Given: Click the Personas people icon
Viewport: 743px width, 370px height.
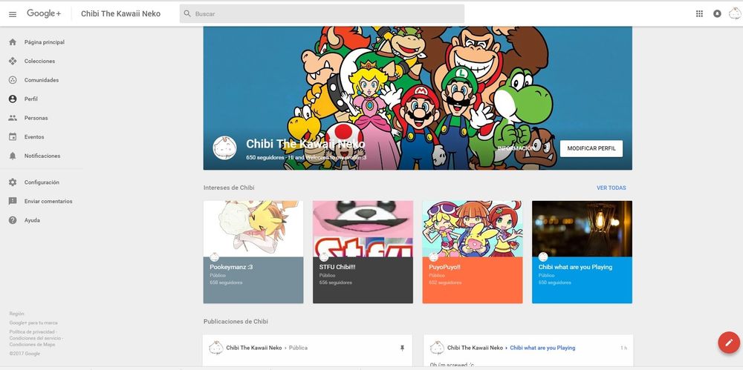Looking at the screenshot, I should tap(13, 118).
